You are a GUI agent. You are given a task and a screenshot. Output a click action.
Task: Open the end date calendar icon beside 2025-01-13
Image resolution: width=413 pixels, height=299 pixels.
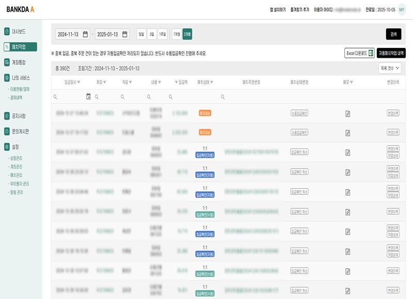[x=125, y=34]
